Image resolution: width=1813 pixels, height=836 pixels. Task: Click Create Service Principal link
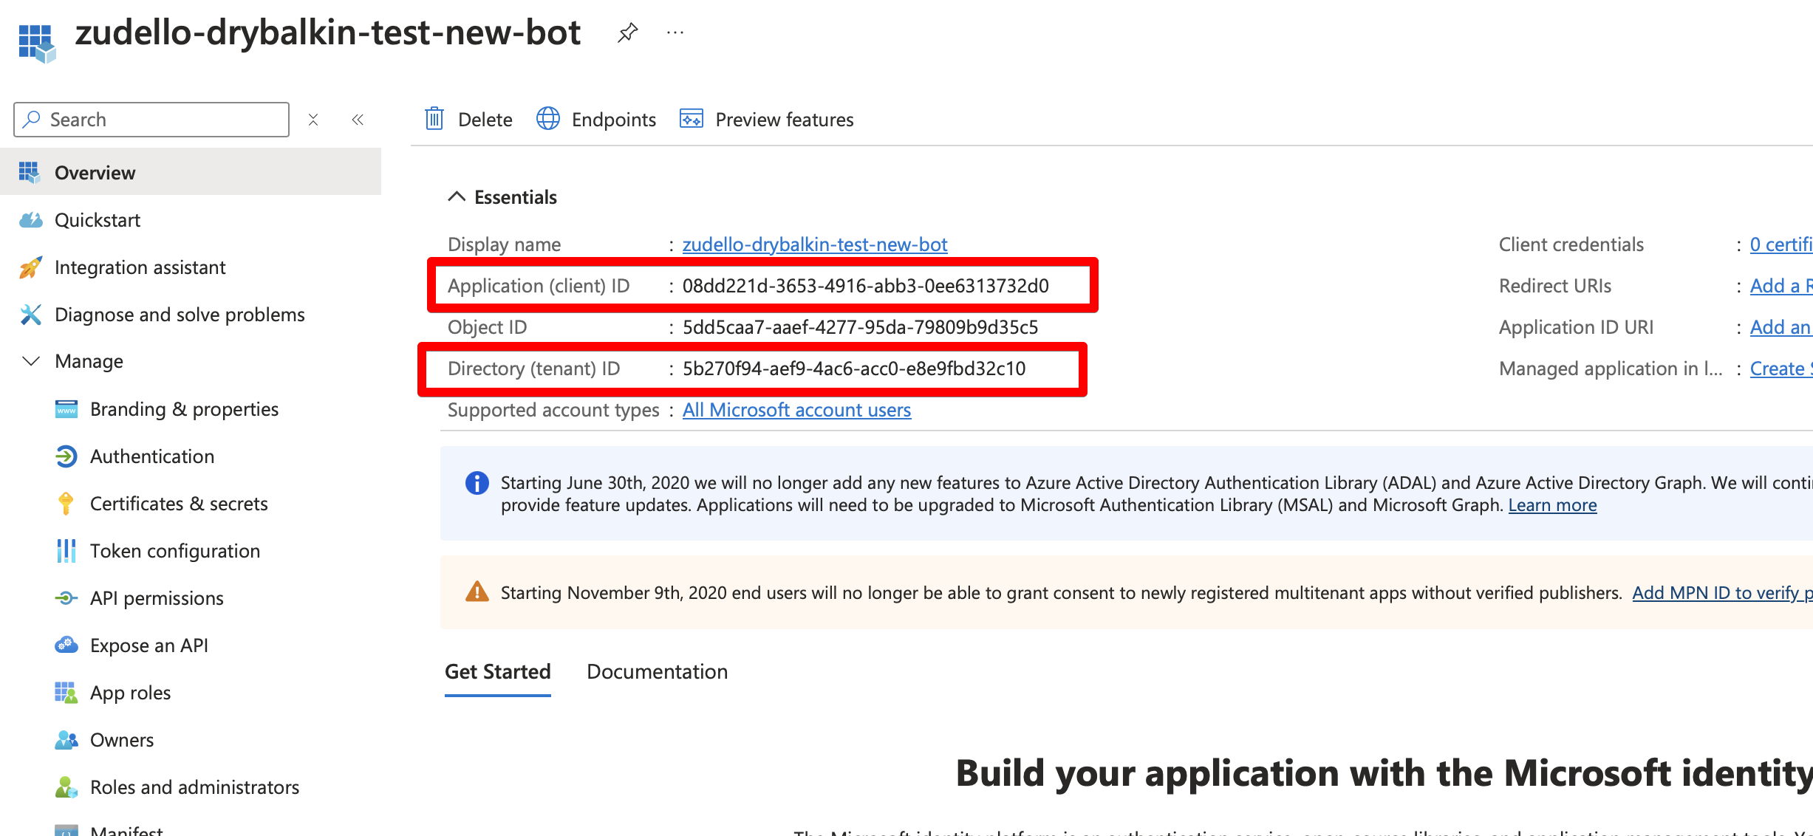[x=1781, y=369]
